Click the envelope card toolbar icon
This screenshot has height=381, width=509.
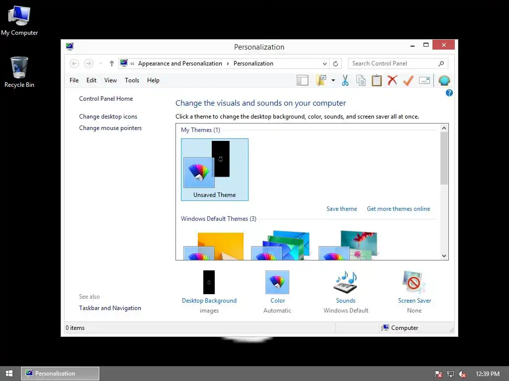(424, 80)
